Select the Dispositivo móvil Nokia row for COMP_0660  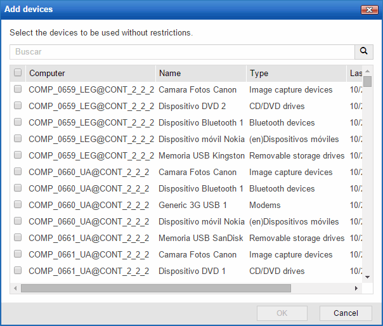(x=200, y=221)
